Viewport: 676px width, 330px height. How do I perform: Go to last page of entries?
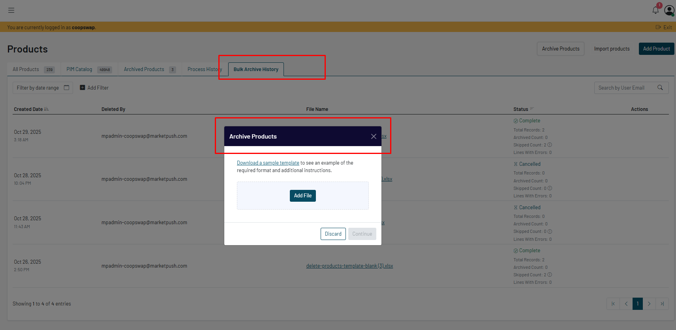[x=662, y=304]
